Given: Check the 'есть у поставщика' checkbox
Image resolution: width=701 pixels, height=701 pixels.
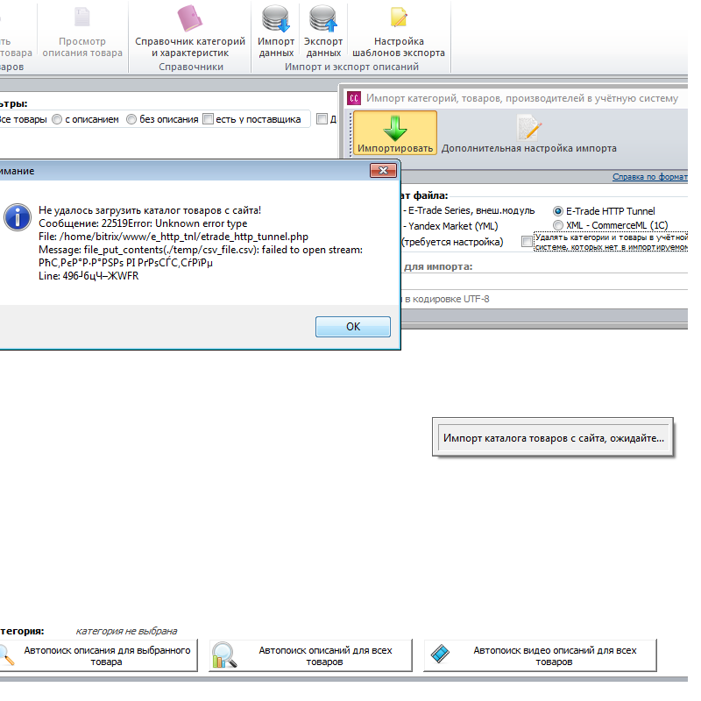Looking at the screenshot, I should tap(208, 119).
